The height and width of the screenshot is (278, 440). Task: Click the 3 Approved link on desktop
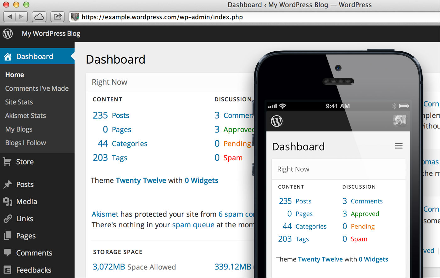coord(234,129)
